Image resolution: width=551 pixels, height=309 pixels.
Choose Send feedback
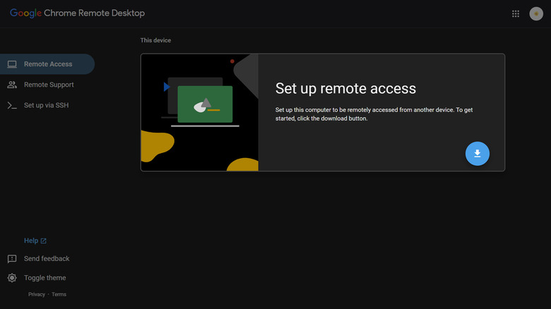click(47, 259)
